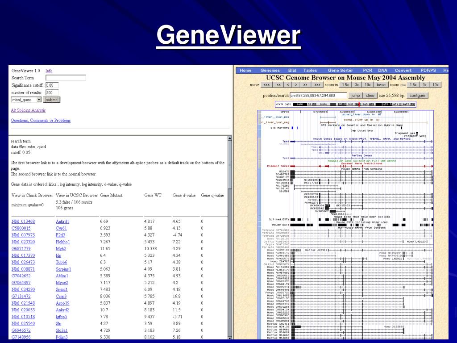Click the submit button

52,100
